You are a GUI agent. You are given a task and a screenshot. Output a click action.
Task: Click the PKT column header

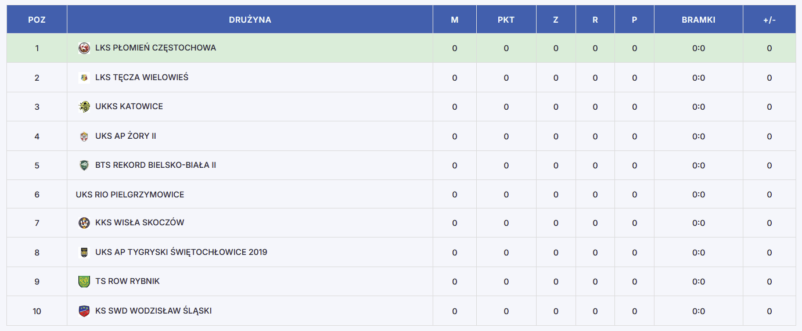point(506,20)
